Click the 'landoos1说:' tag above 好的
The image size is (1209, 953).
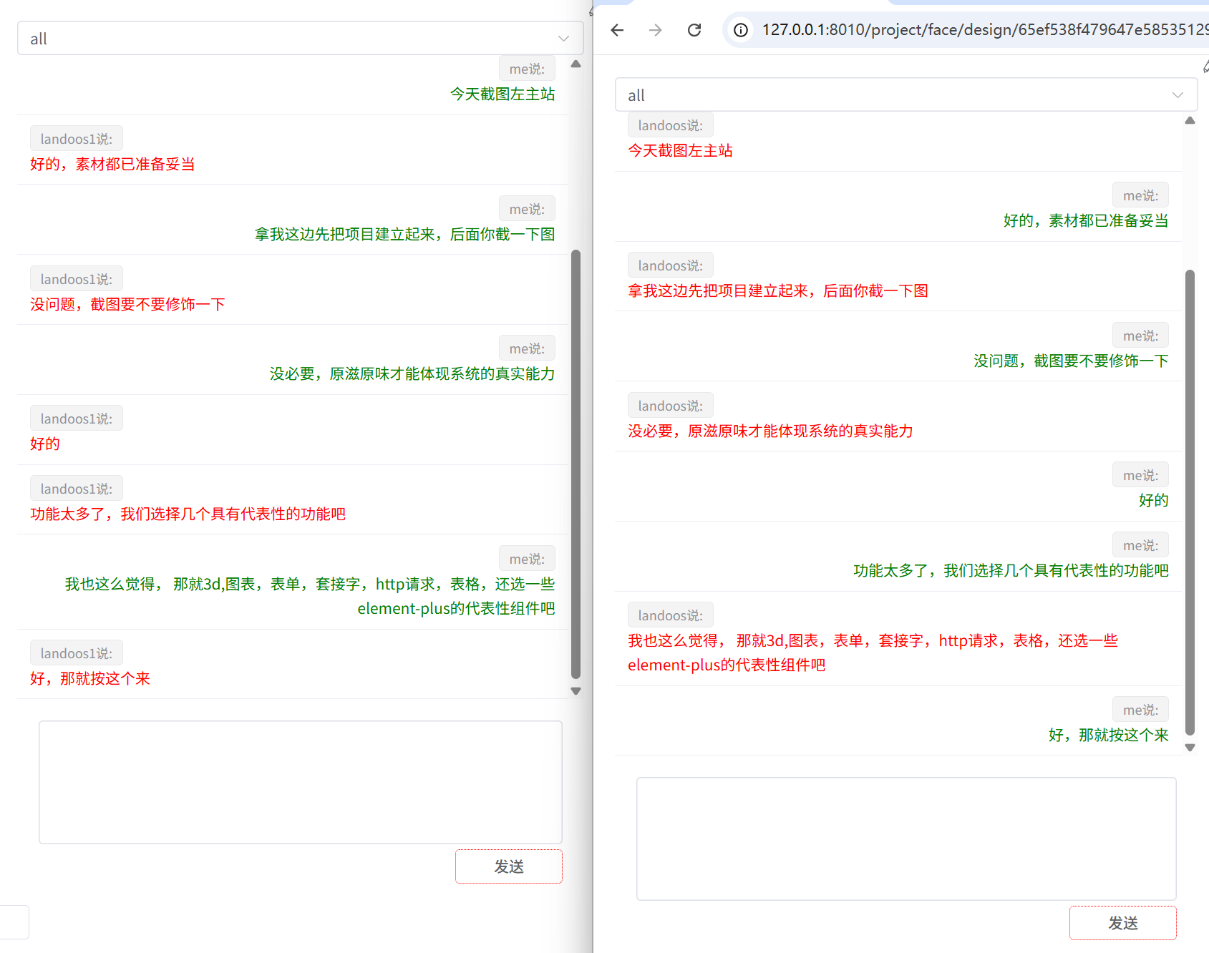tap(77, 419)
